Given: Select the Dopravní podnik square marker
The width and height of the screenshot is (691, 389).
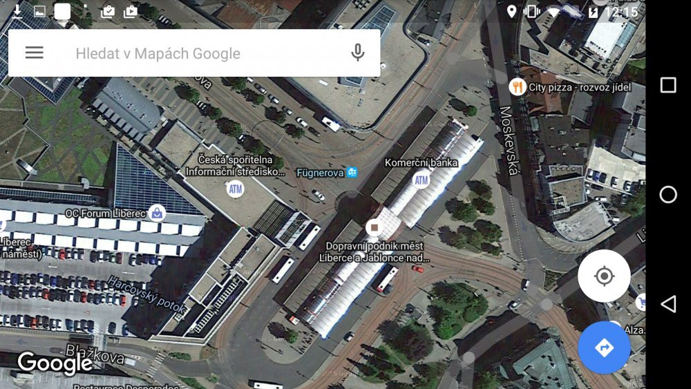Looking at the screenshot, I should (x=374, y=227).
